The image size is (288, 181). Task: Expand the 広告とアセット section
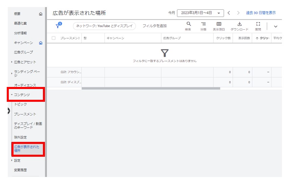(12, 62)
